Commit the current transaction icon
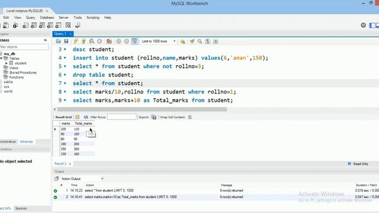This screenshot has width=379, height=213. [118, 41]
